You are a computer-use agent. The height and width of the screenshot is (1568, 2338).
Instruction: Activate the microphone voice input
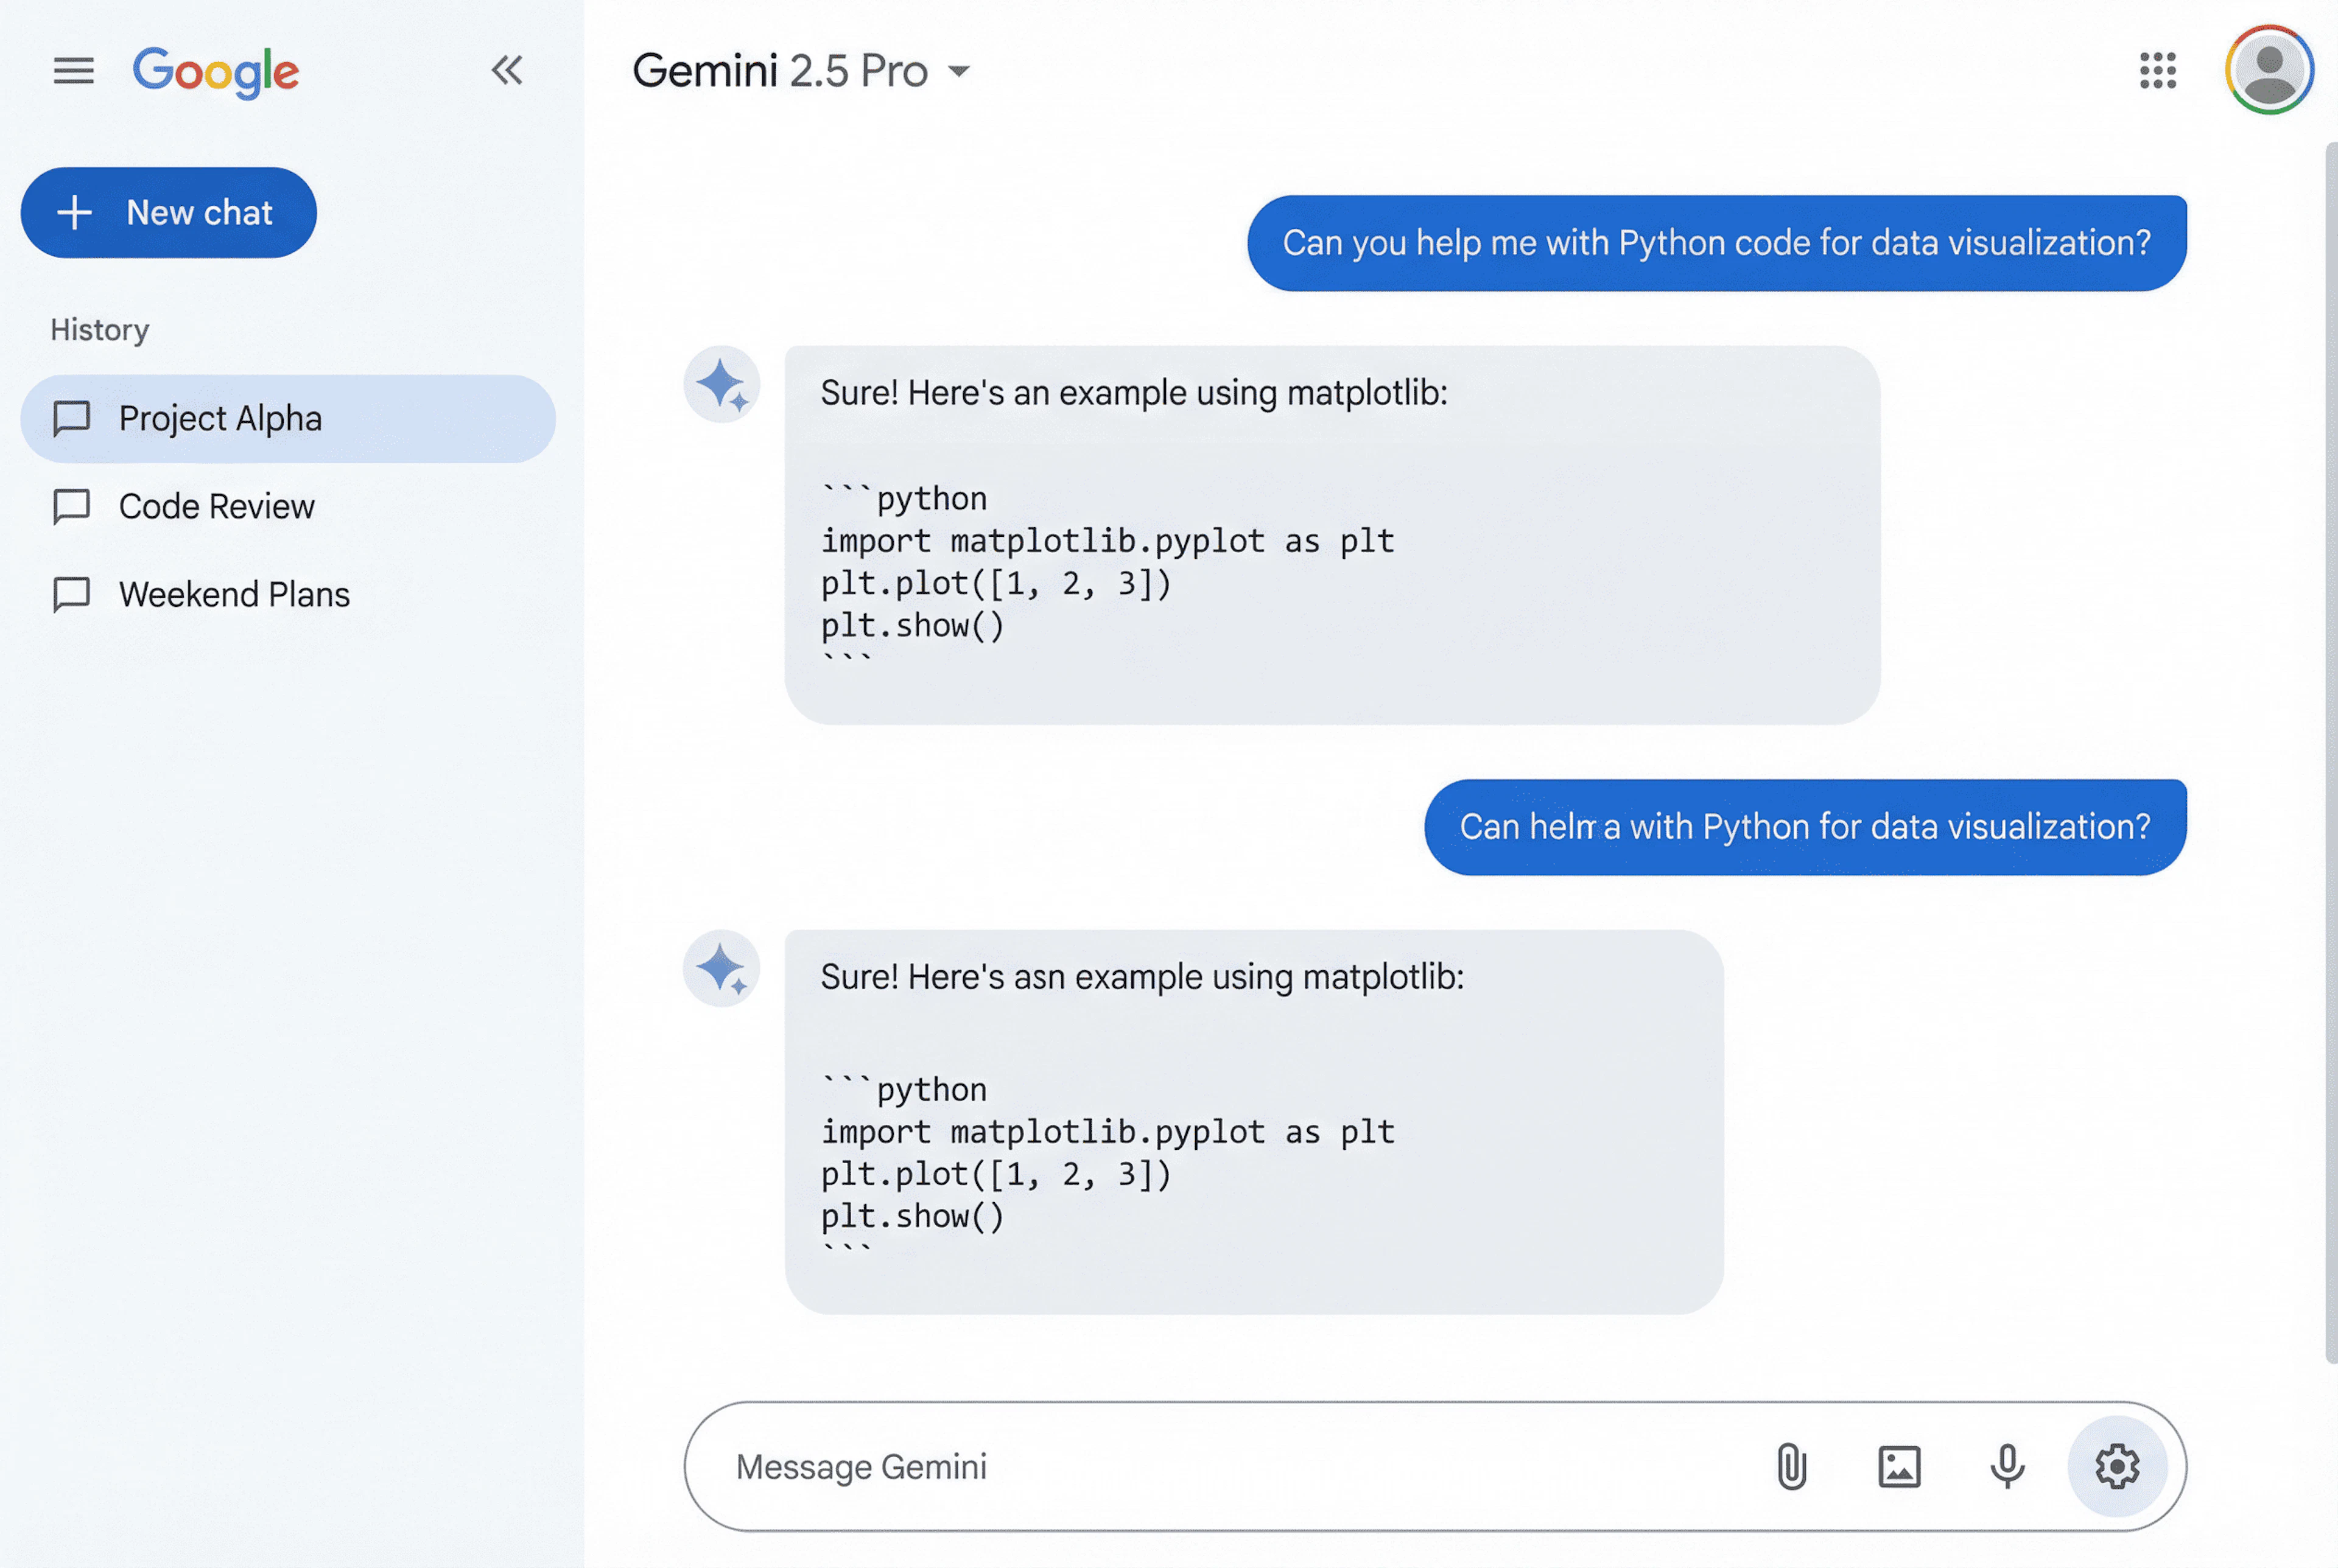(2007, 1467)
